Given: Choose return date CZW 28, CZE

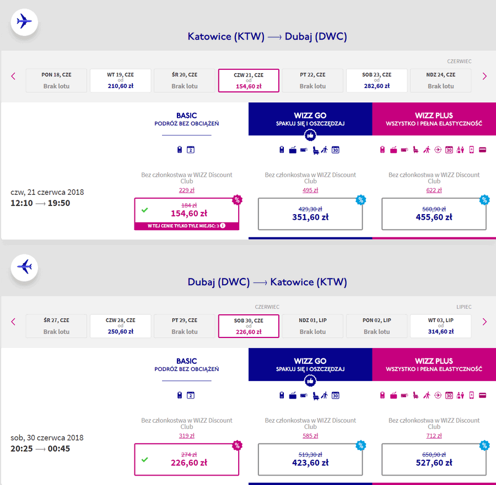Looking at the screenshot, I should pyautogui.click(x=121, y=326).
